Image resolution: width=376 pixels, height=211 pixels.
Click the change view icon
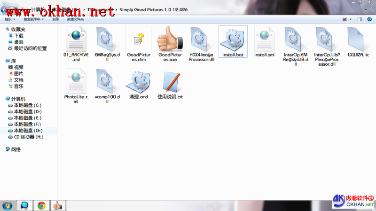pyautogui.click(x=345, y=19)
